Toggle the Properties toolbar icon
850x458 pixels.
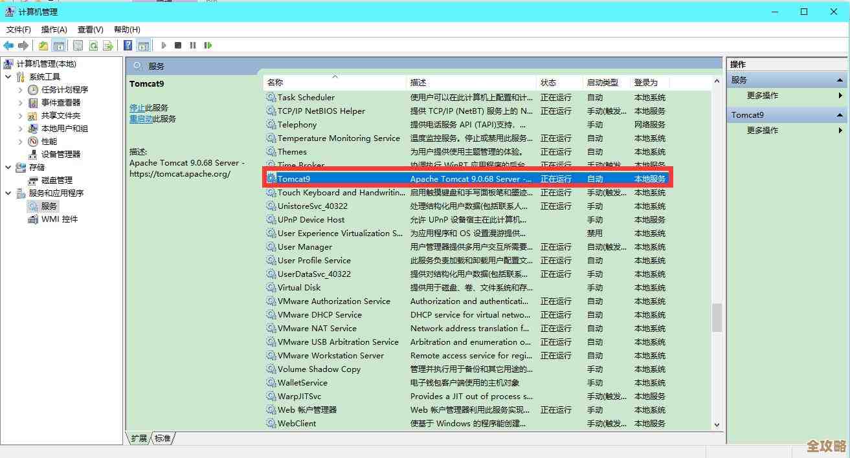click(77, 45)
